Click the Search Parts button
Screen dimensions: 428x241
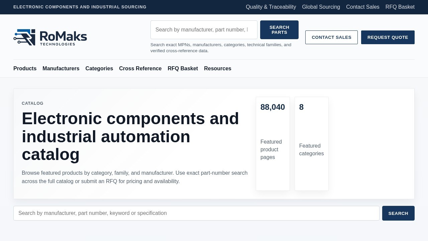point(279,30)
